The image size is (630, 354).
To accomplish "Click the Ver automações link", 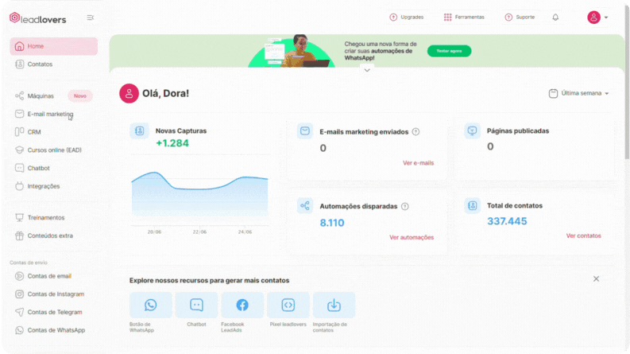I will coord(412,237).
